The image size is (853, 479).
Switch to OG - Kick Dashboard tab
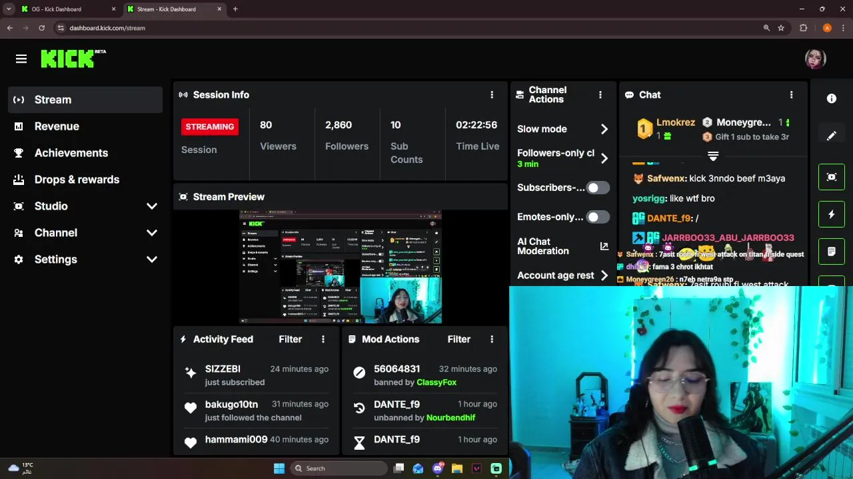click(x=68, y=9)
